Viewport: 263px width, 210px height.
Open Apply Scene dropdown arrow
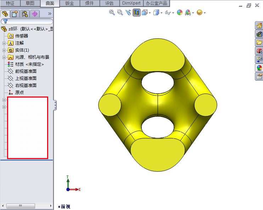click(x=193, y=13)
